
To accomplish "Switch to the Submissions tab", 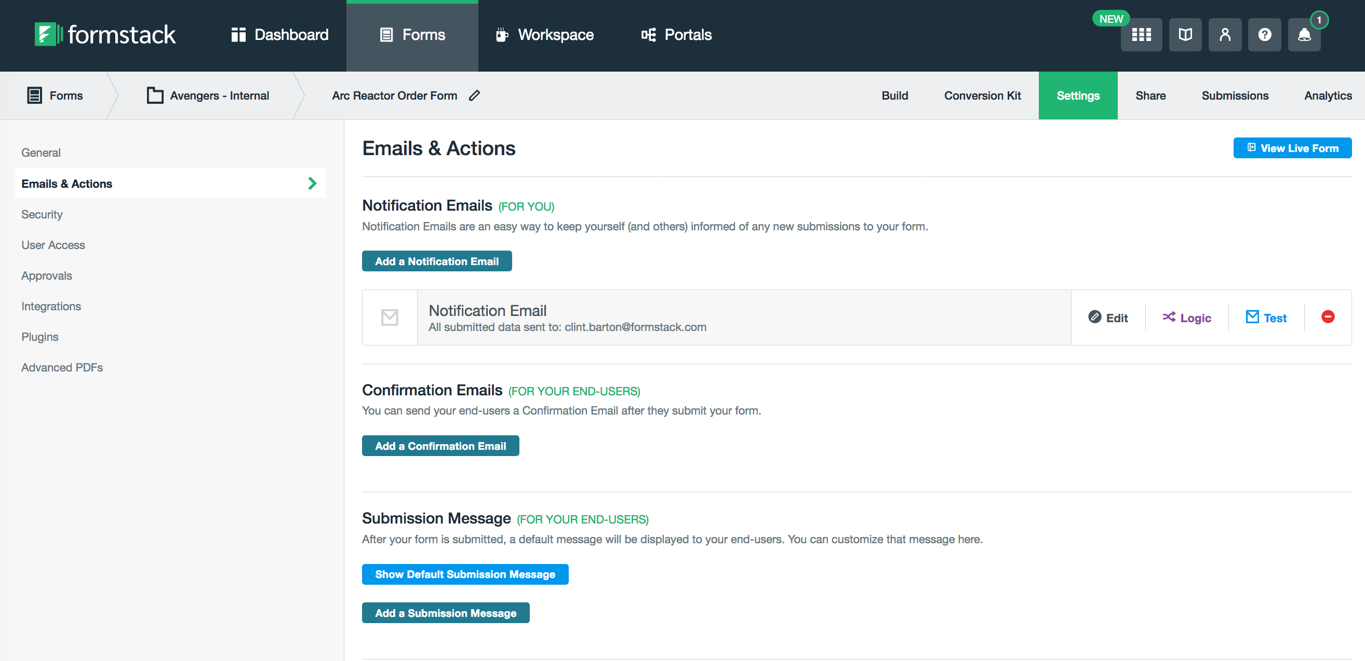I will pyautogui.click(x=1235, y=95).
